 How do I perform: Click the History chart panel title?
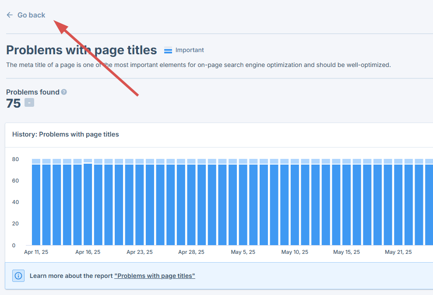pos(66,134)
